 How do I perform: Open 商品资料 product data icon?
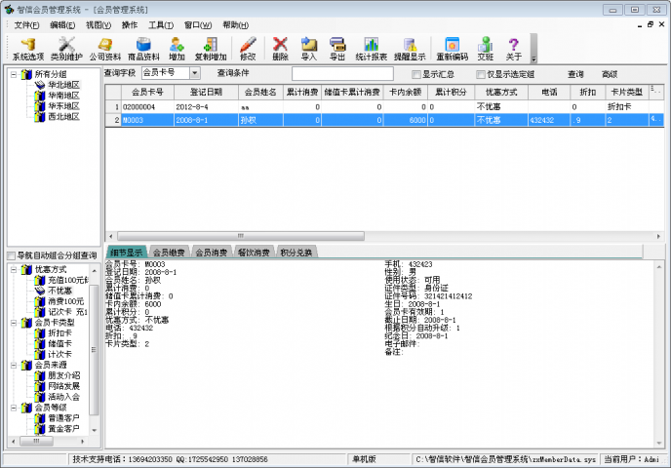point(144,48)
